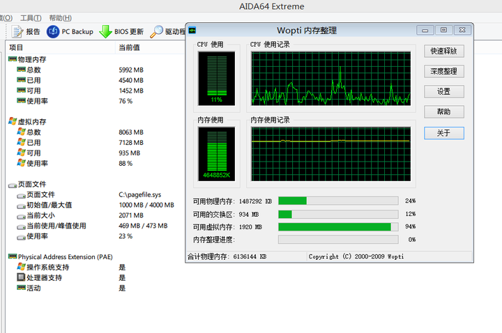Click the flag icon beside 使用率 88 %

point(21,163)
